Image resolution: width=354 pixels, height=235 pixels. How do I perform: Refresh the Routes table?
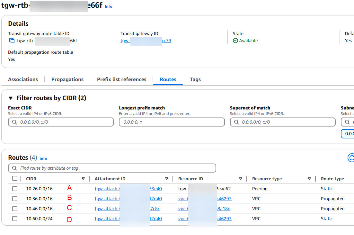click(351, 157)
